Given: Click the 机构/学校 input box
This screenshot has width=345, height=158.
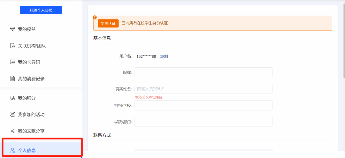Looking at the screenshot, I should tap(203, 105).
